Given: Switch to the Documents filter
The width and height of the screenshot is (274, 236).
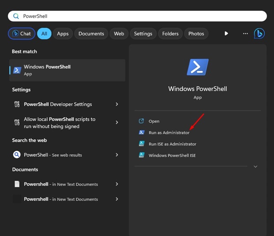Looking at the screenshot, I should click(x=91, y=33).
